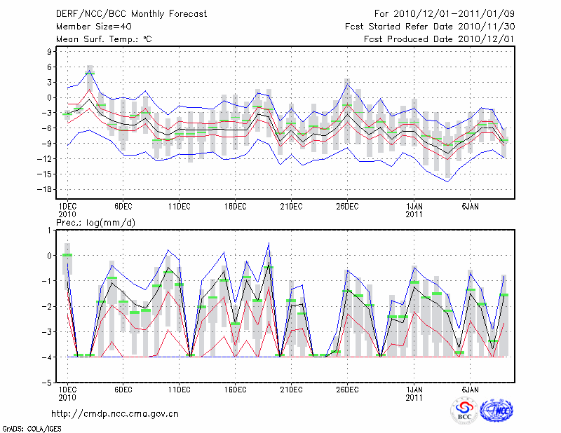Click 11DEC on the precipitation chart axis
This screenshot has width=561, height=433.
coord(179,389)
